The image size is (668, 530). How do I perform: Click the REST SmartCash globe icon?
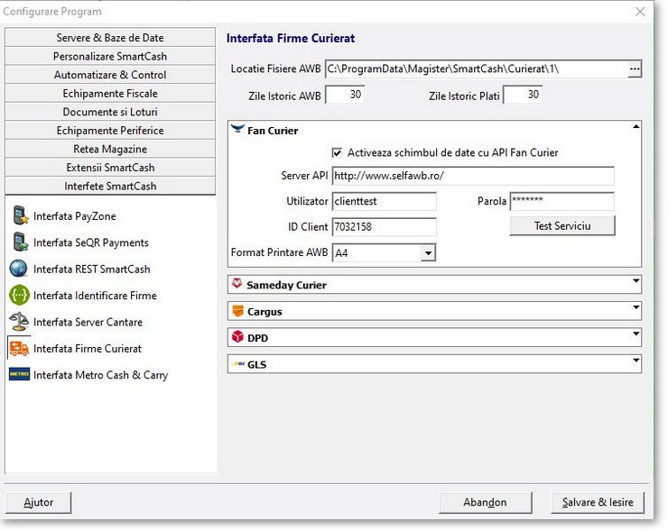pyautogui.click(x=19, y=269)
